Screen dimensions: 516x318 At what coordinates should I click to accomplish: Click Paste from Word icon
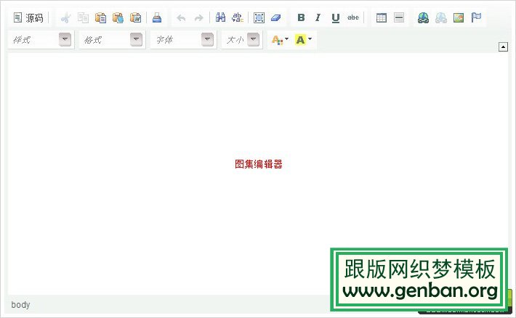point(136,17)
